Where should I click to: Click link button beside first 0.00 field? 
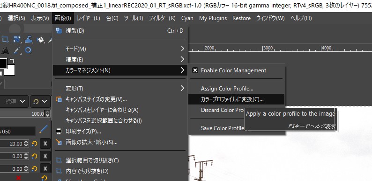(45, 156)
